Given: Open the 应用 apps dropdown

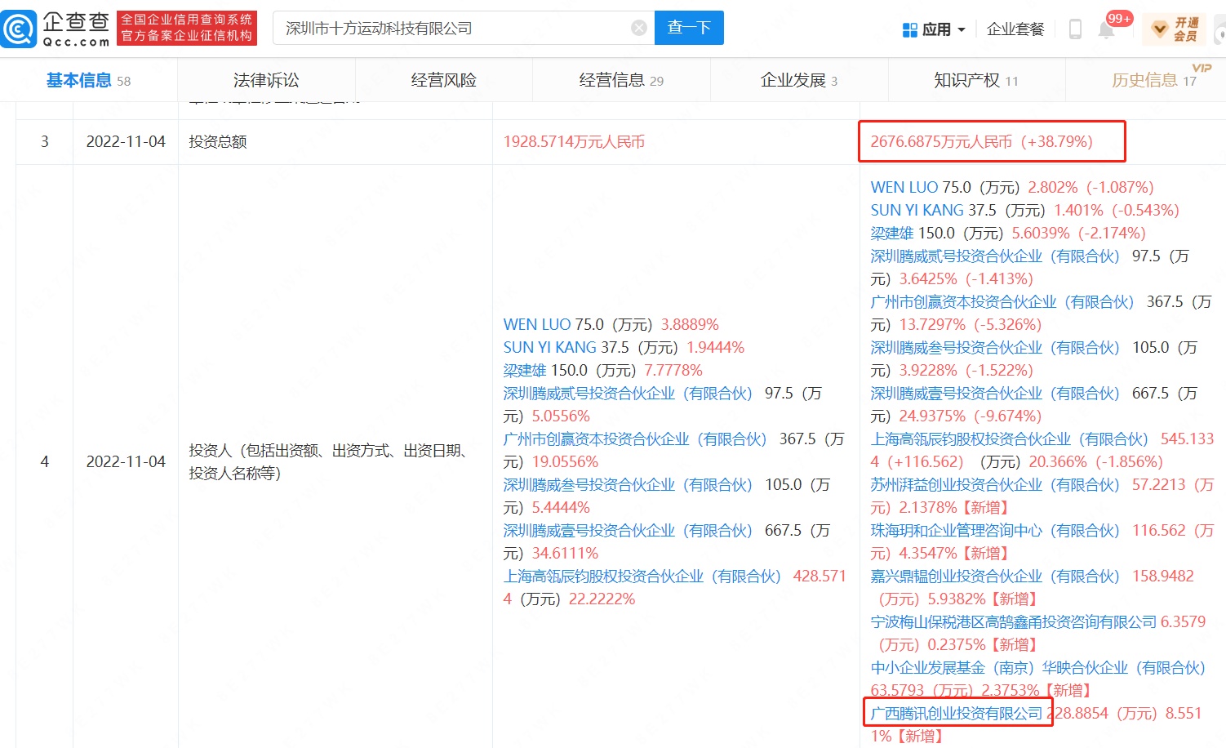Looking at the screenshot, I should coord(934,29).
